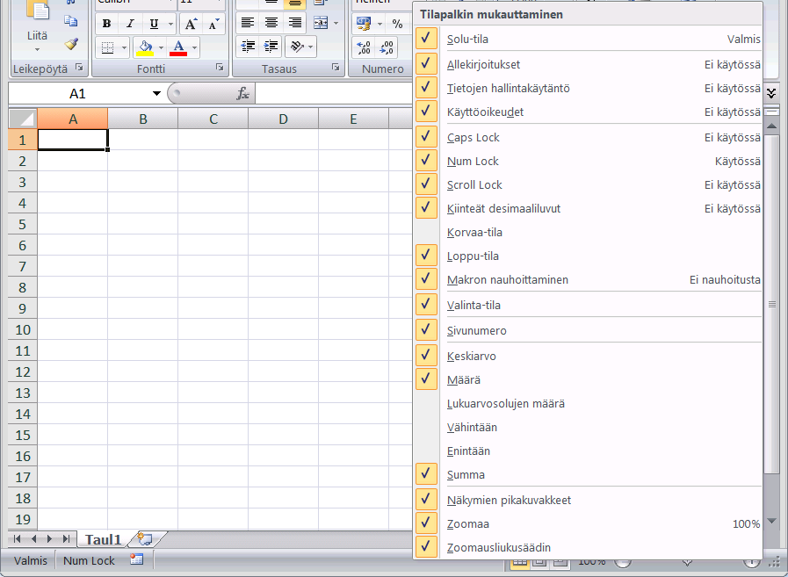Expand the Name Box dropdown
Image resolution: width=788 pixels, height=577 pixels.
pos(156,93)
